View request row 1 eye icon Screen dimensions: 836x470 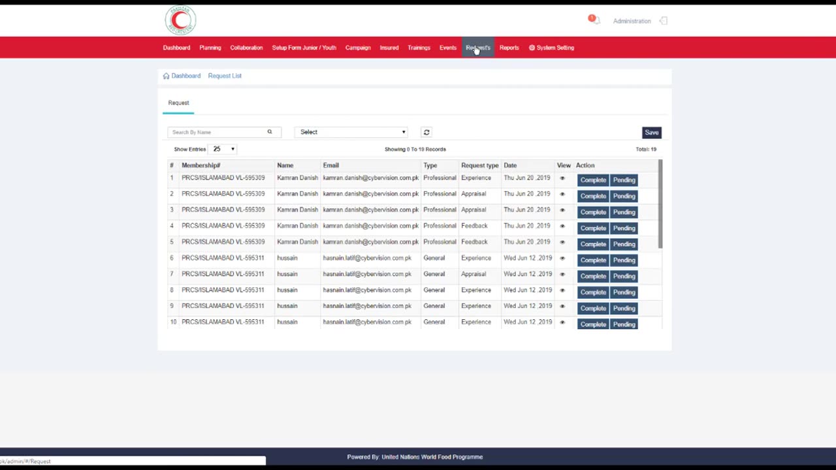[562, 178]
